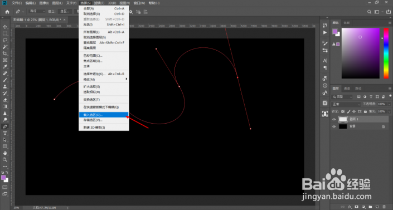Screen dimensions: 393x210
Task: Select the Magic Wand tool
Action: point(5,47)
